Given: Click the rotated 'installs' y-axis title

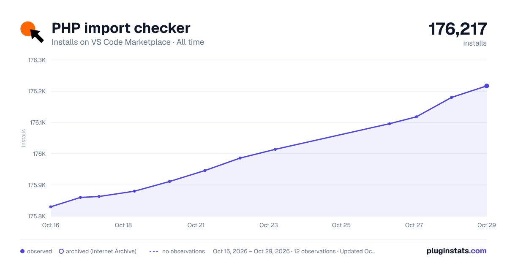Looking at the screenshot, I should point(24,138).
